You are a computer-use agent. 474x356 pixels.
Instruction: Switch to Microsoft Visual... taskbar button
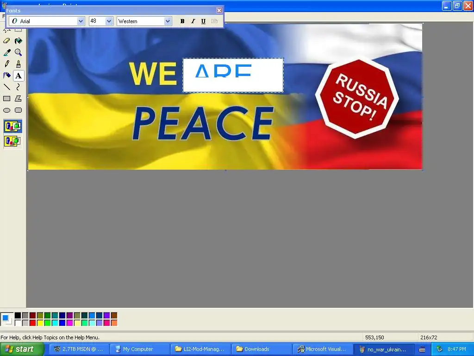pyautogui.click(x=323, y=349)
